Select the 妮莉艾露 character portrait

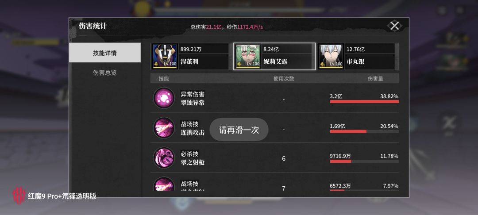248,56
